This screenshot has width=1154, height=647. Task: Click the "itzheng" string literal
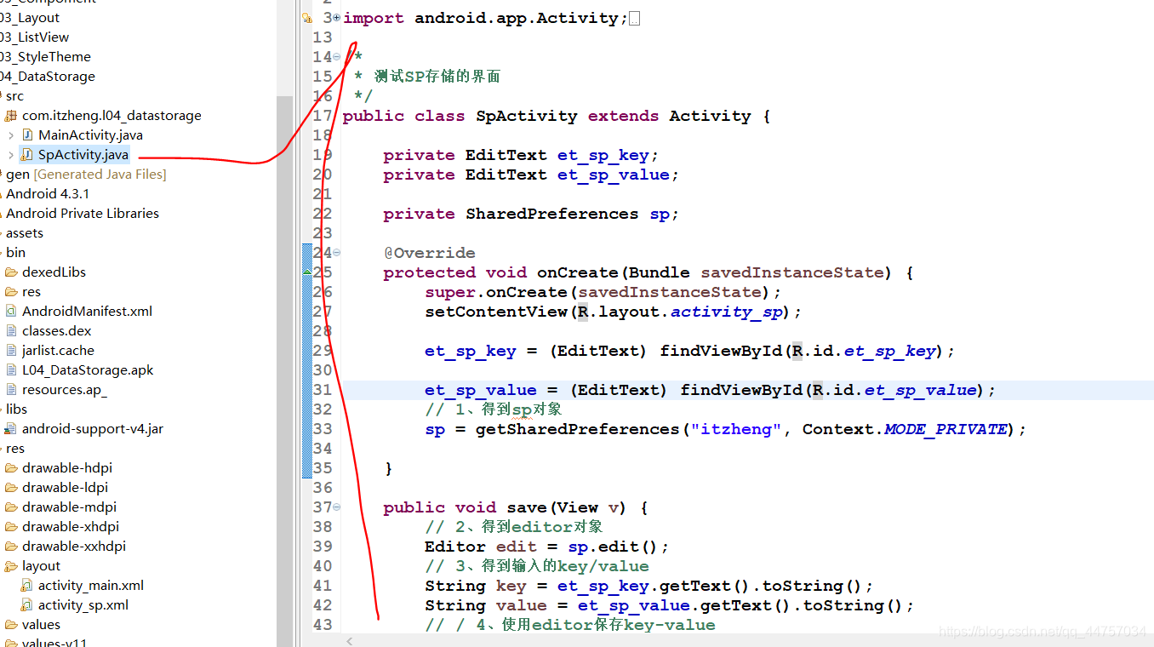[x=736, y=429]
